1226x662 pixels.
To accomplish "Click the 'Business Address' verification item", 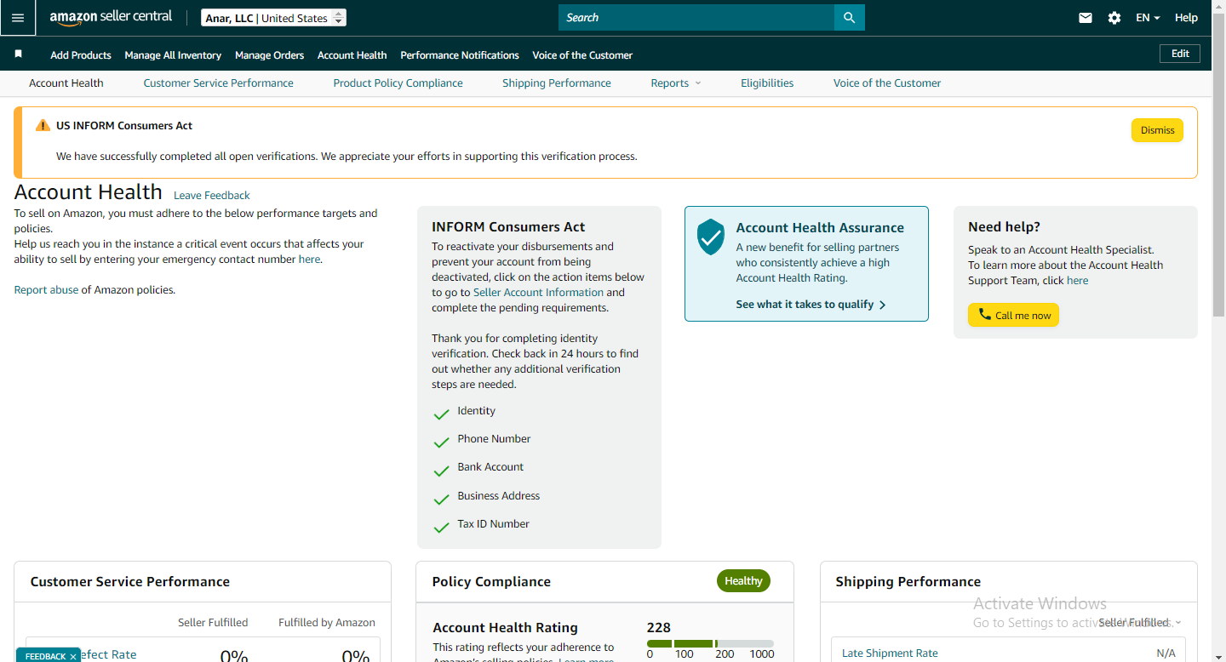I will click(498, 496).
